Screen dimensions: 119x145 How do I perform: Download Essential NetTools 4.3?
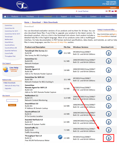[x=109, y=122]
